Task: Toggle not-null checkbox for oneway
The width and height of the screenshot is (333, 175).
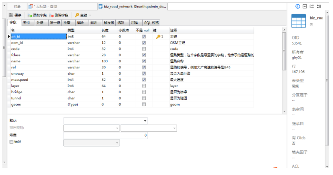Action: click(x=144, y=73)
